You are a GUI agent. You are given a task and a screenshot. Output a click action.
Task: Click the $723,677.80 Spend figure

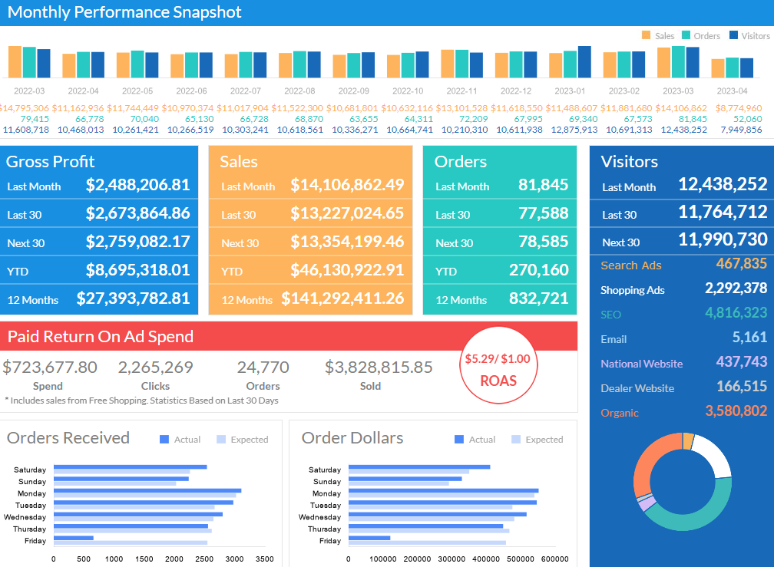tap(50, 368)
